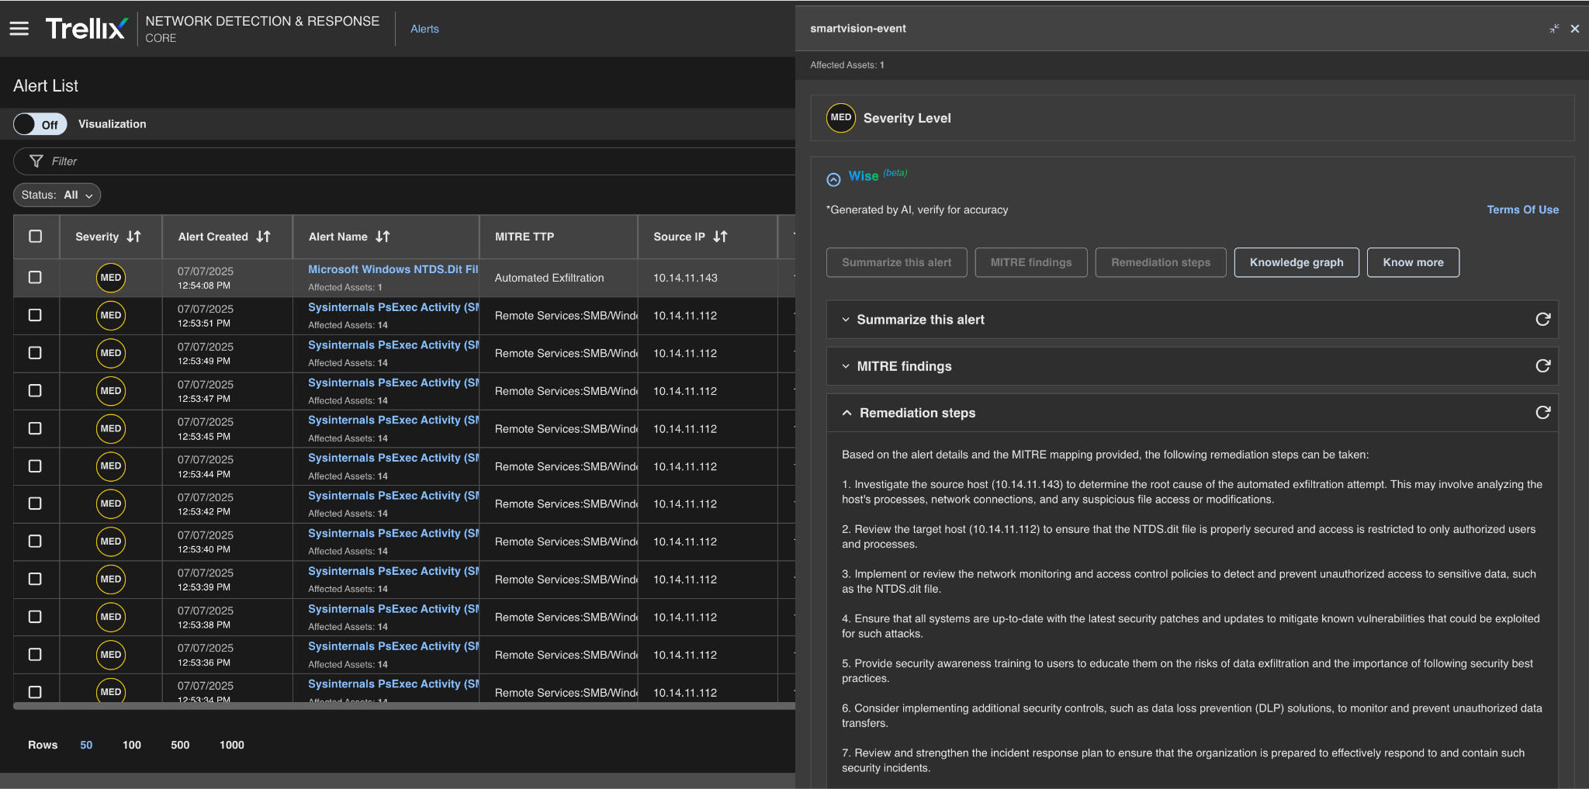This screenshot has width=1589, height=789.
Task: Set rows per page to 100
Action: [132, 745]
